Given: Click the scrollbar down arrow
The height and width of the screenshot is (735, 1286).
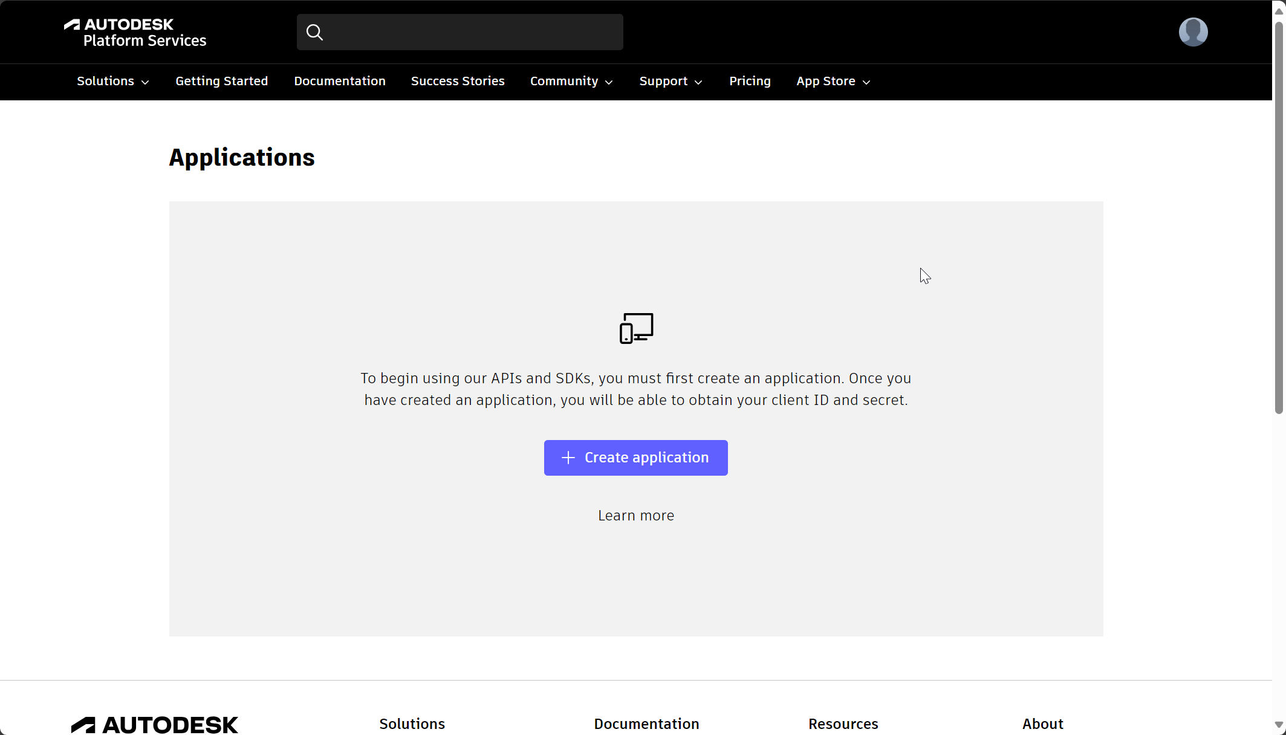Looking at the screenshot, I should pyautogui.click(x=1279, y=724).
